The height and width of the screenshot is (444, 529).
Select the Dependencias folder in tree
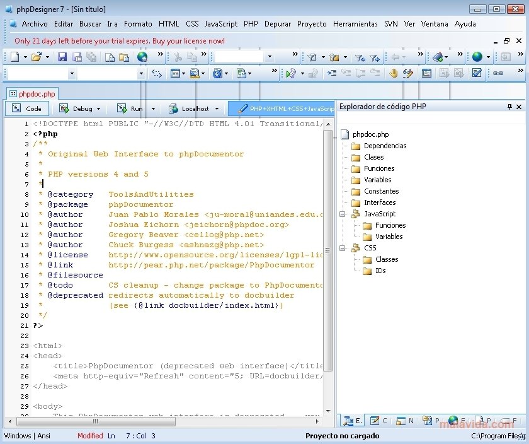tap(385, 146)
